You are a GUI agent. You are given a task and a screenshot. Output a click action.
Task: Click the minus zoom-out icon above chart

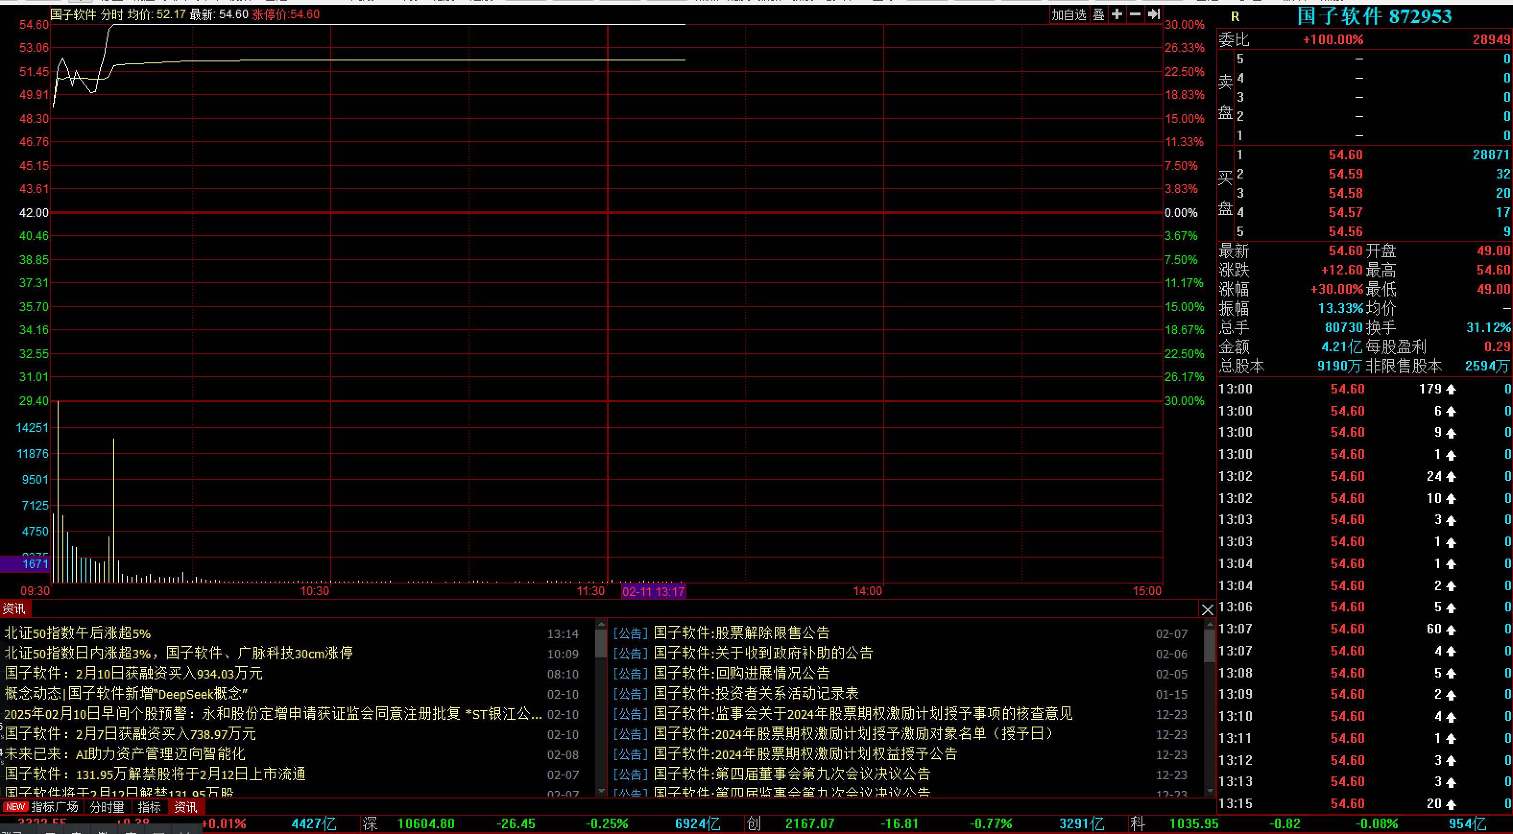click(1135, 15)
